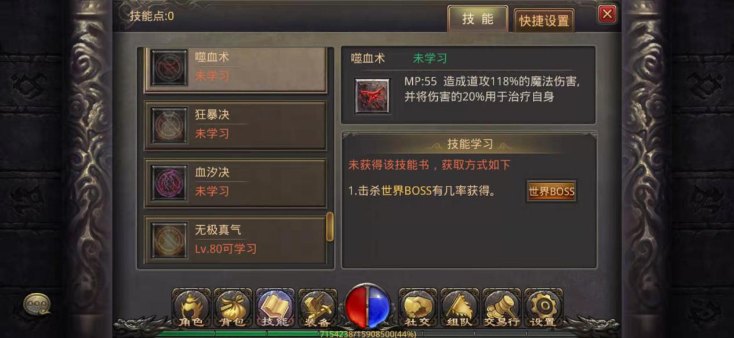Open the 组队 team icon

(x=459, y=308)
